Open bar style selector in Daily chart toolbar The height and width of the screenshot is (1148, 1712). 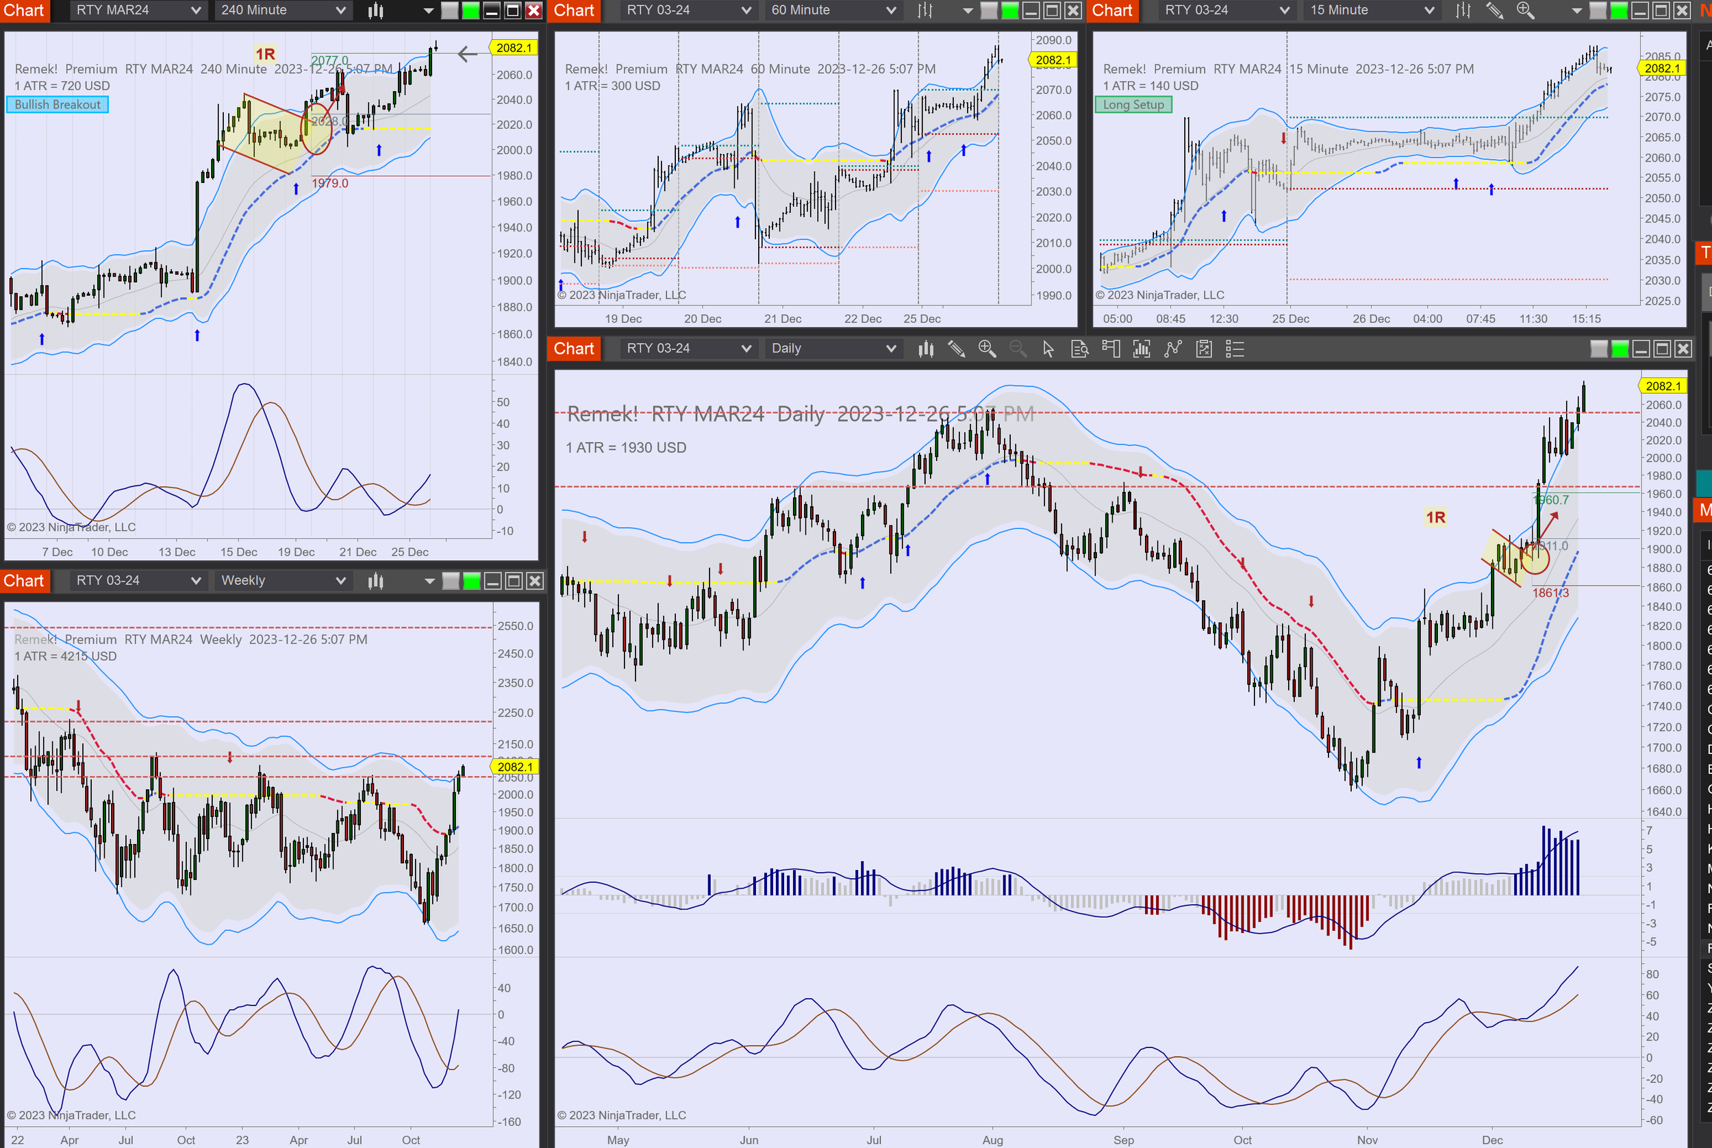(926, 349)
